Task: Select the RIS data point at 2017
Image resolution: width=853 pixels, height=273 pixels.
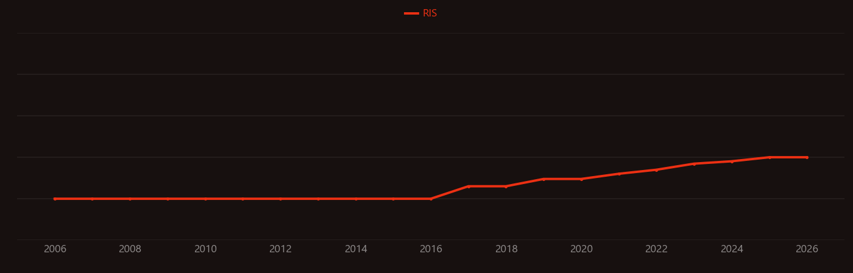Action: pyautogui.click(x=469, y=186)
